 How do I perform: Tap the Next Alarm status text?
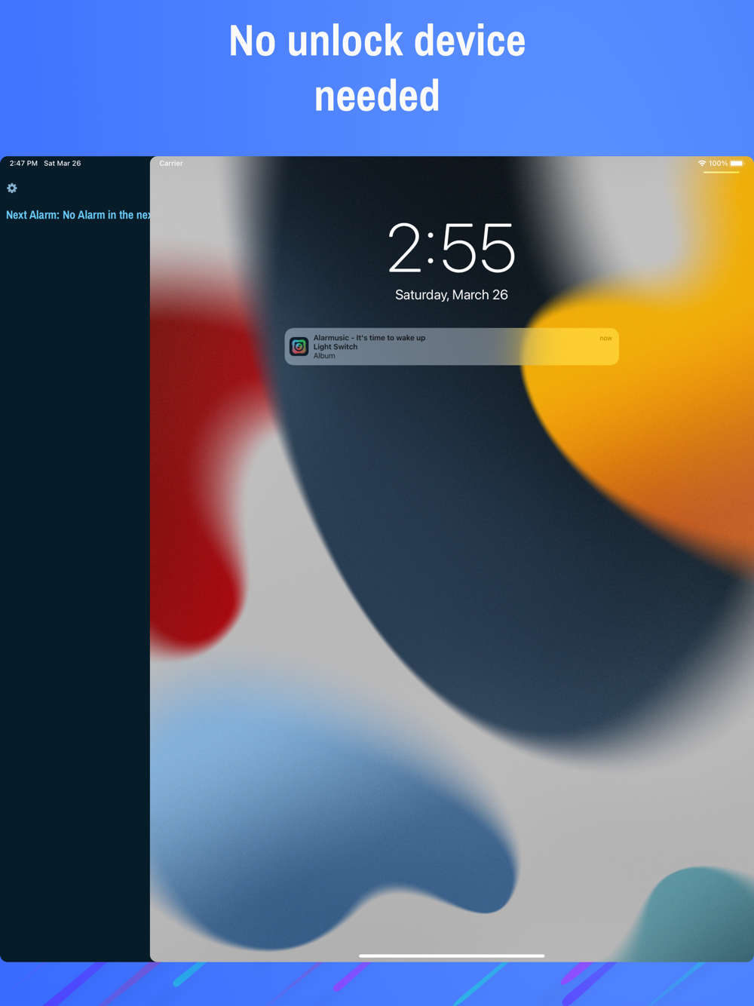point(78,215)
